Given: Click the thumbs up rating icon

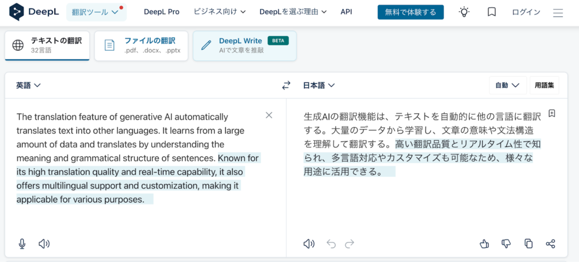Looking at the screenshot, I should (x=484, y=243).
